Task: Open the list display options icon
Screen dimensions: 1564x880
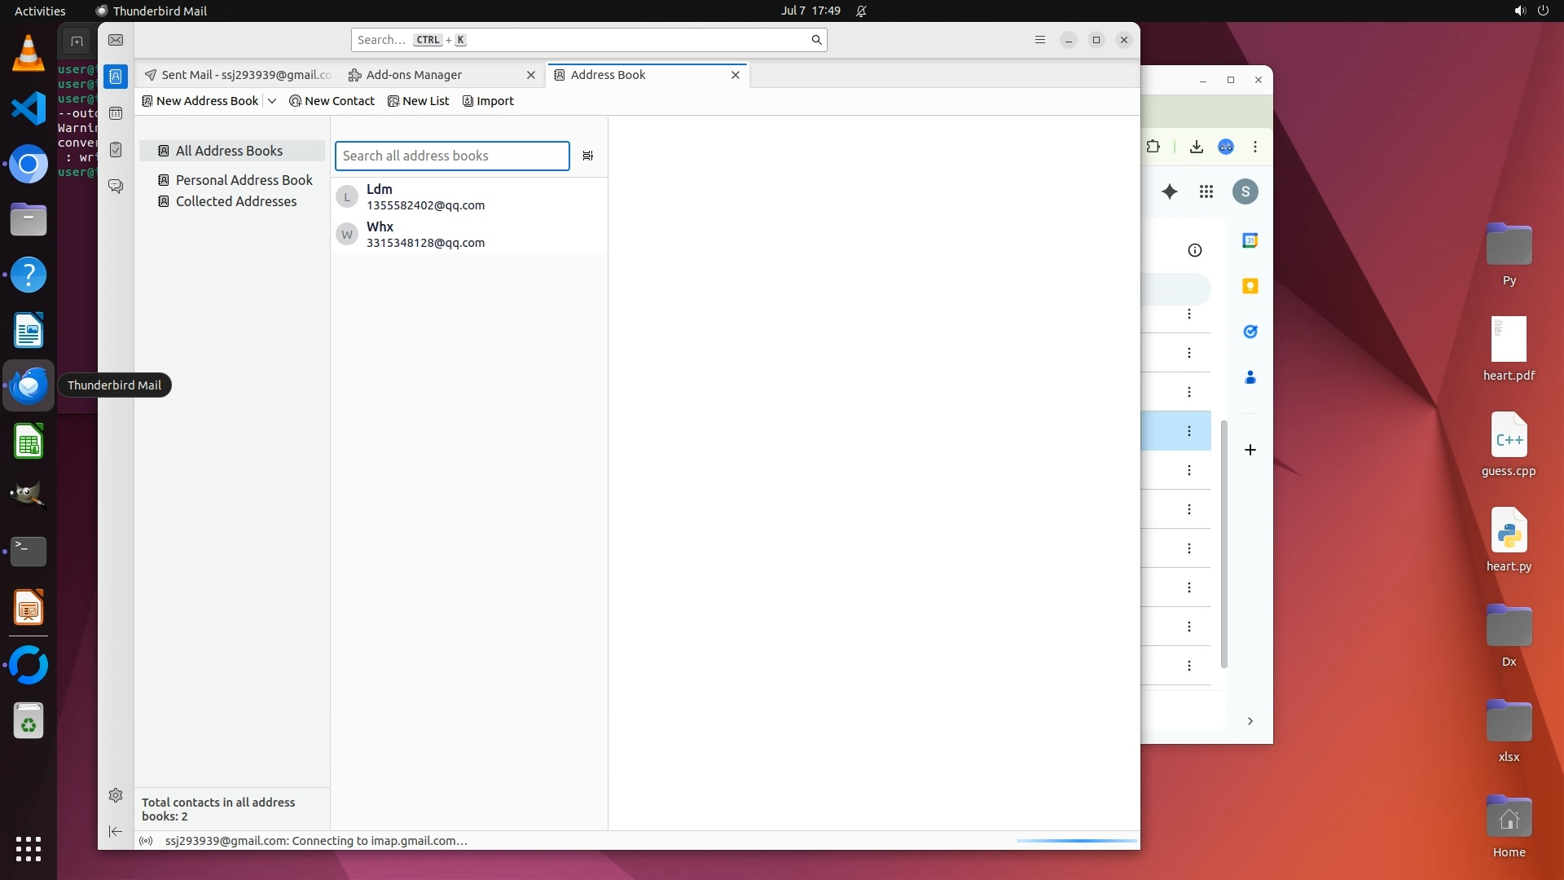Action: pyautogui.click(x=588, y=156)
